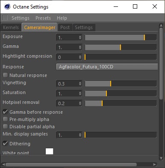Image resolution: width=165 pixels, height=168 pixels.
Task: Uncheck Gamma before response
Action: pyautogui.click(x=5, y=112)
